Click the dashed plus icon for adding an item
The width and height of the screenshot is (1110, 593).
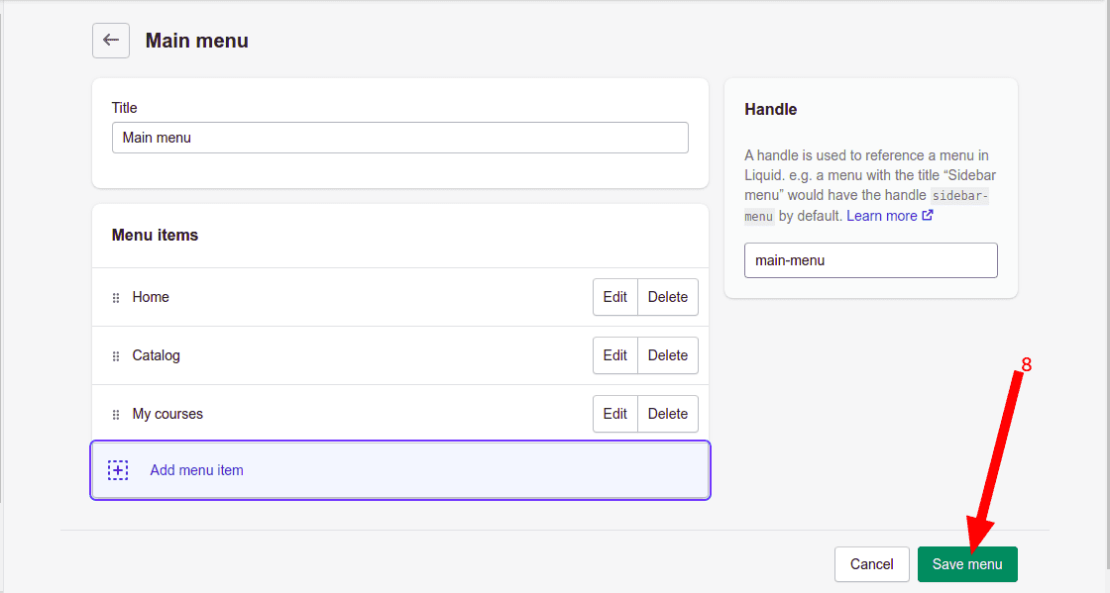[118, 470]
